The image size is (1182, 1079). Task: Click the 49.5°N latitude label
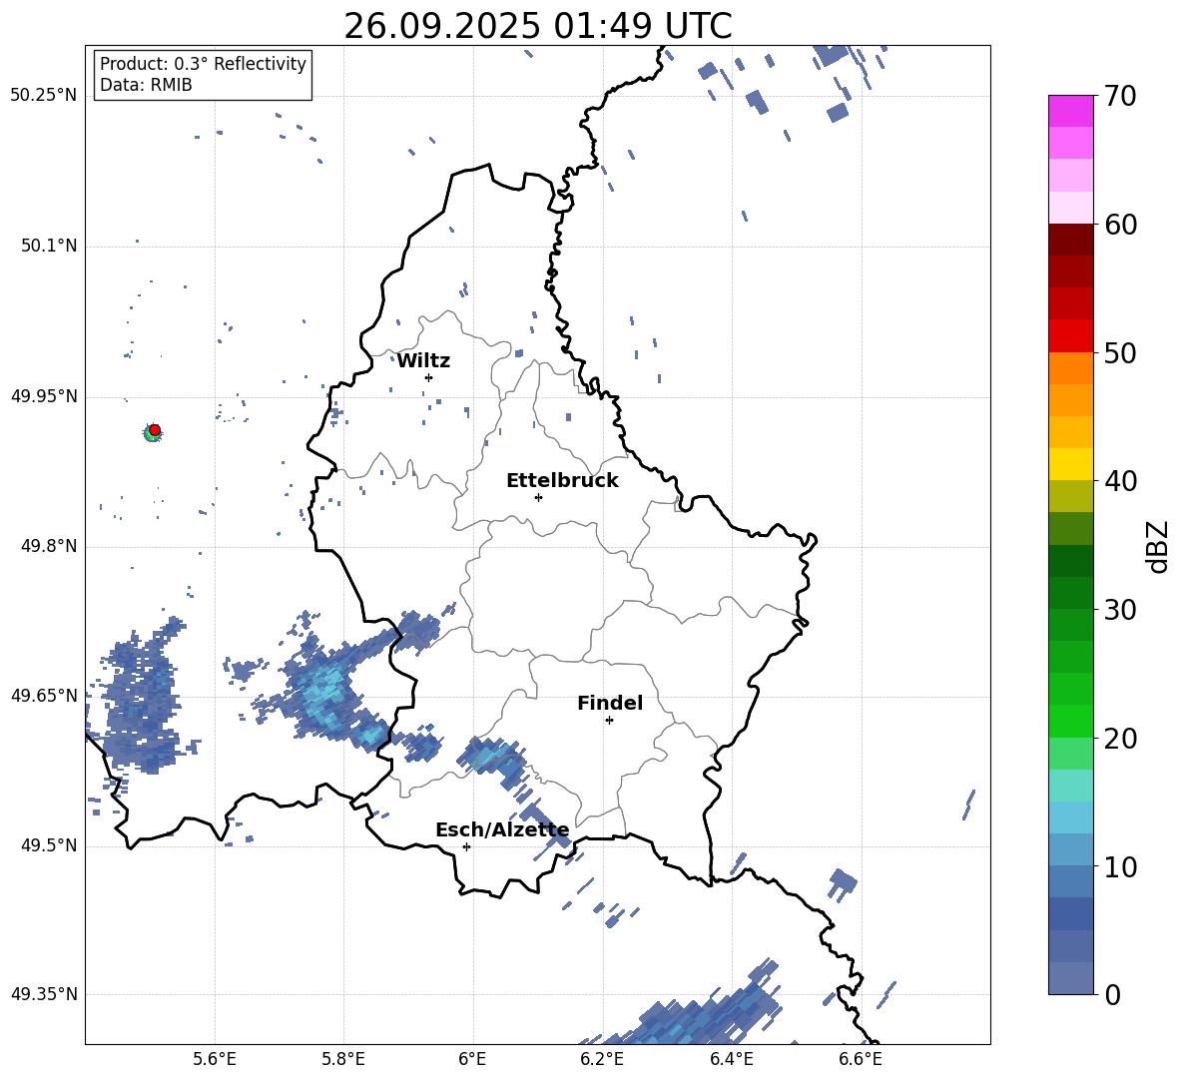[48, 845]
